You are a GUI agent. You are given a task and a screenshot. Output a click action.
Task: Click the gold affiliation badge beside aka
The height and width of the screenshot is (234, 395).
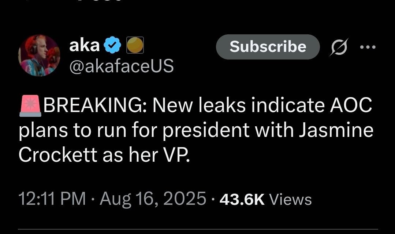click(x=135, y=46)
